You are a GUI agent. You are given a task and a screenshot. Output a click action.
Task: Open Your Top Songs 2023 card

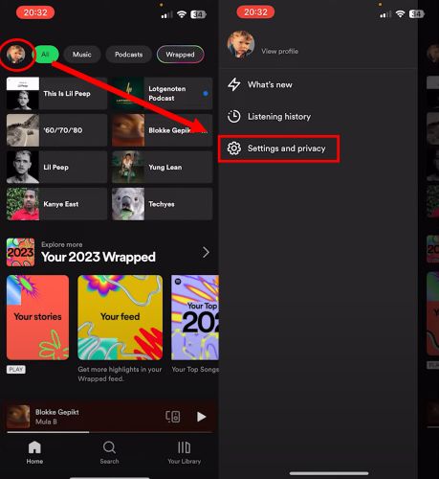[195, 317]
